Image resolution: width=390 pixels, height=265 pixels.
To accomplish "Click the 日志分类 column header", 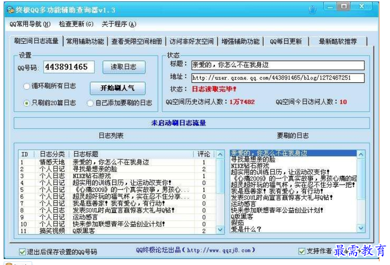I will tap(52, 154).
